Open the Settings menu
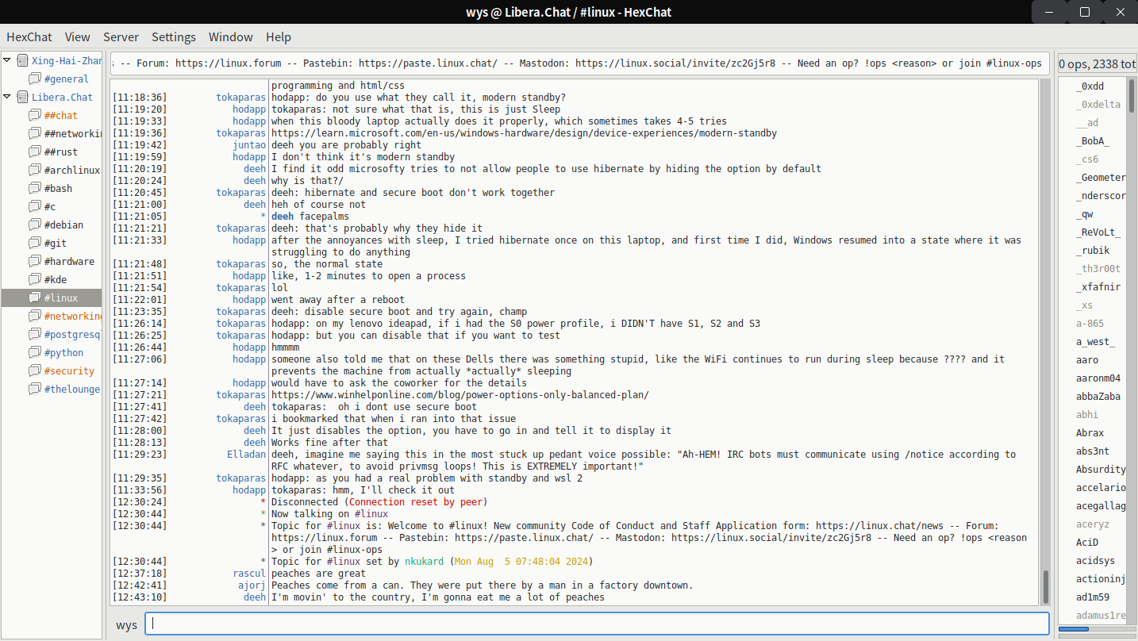The width and height of the screenshot is (1138, 641). click(x=173, y=37)
